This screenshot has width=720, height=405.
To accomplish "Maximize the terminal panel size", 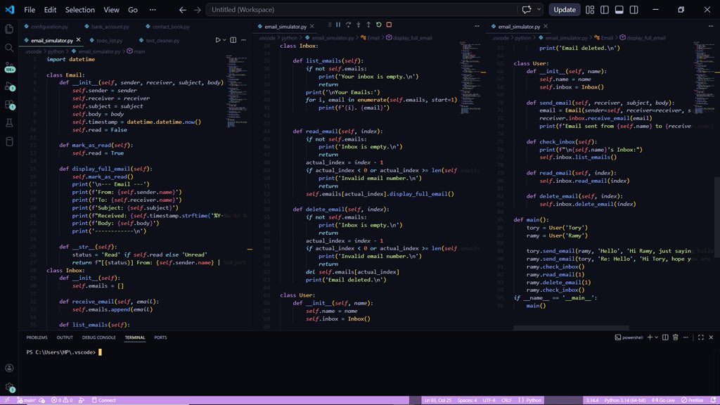I will [701, 337].
